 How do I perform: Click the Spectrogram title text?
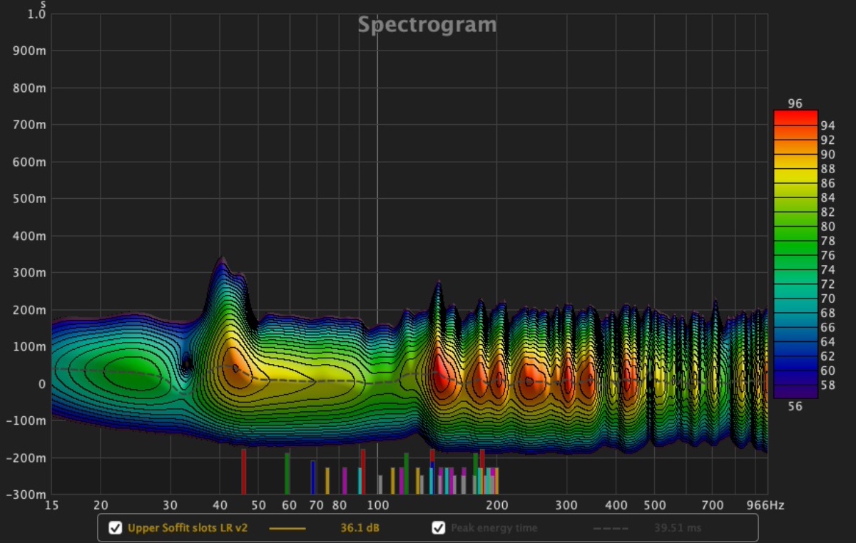tap(427, 25)
